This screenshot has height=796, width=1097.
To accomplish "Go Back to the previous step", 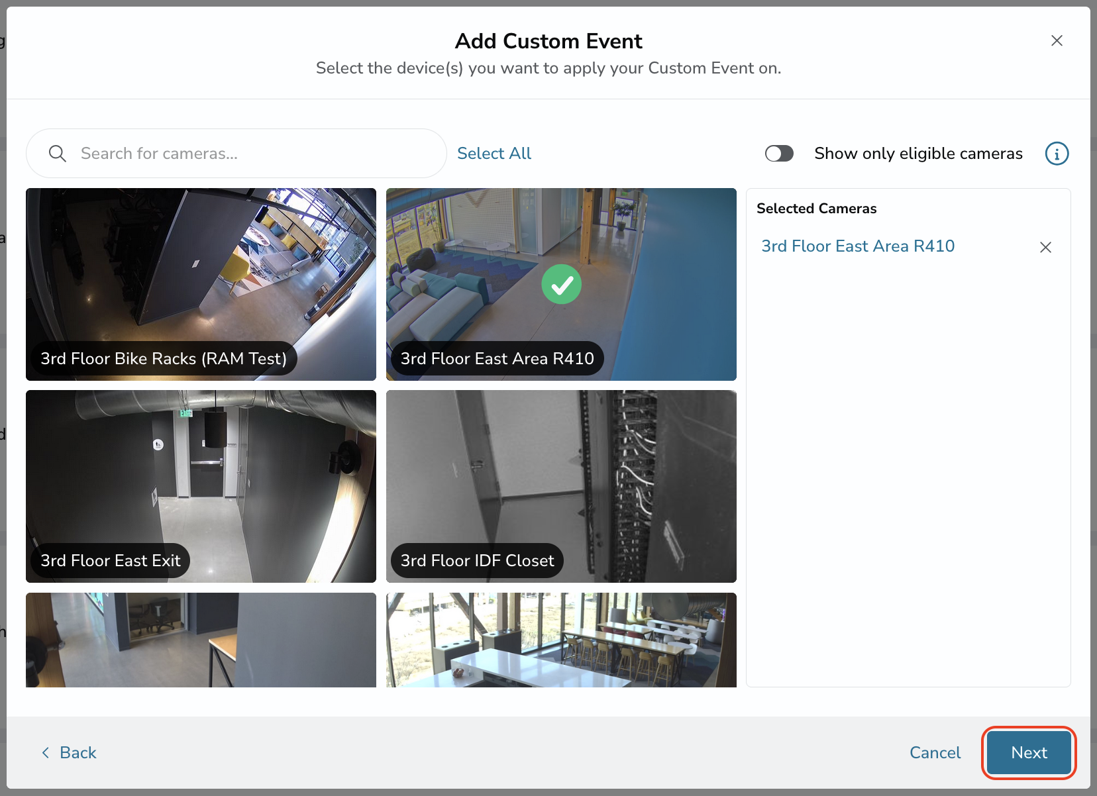I will [69, 753].
